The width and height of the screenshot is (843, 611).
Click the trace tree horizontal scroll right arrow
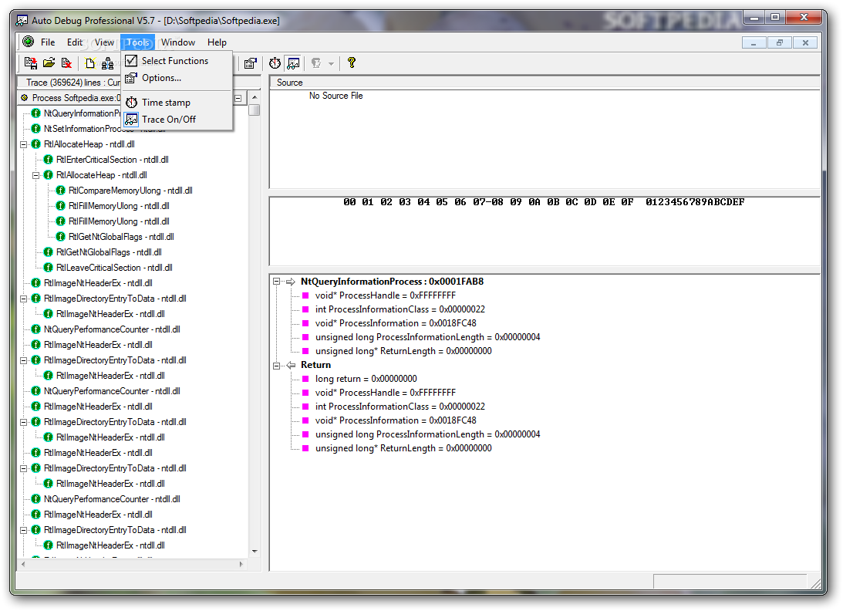pyautogui.click(x=241, y=564)
